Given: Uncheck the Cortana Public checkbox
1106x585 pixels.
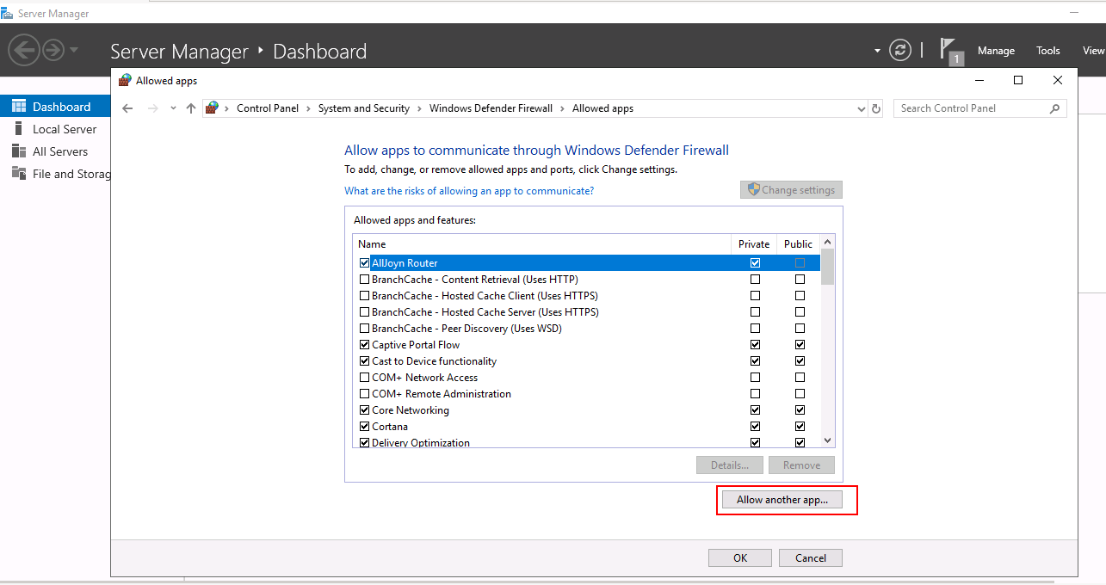Looking at the screenshot, I should click(800, 427).
